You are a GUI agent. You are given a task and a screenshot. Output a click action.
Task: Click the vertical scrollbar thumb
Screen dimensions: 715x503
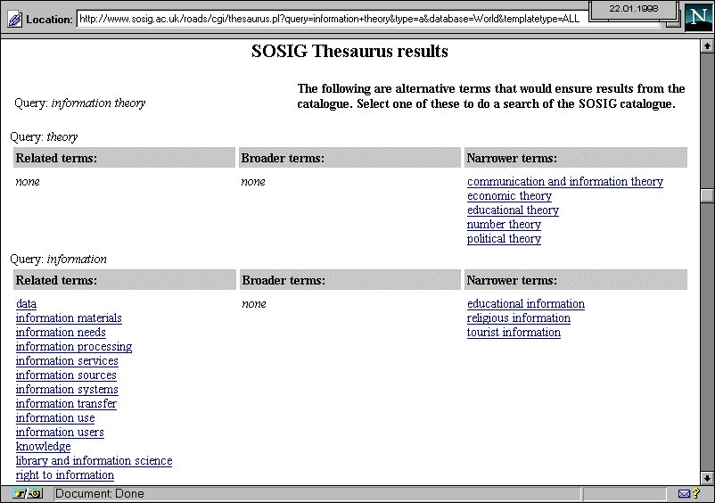(x=707, y=195)
